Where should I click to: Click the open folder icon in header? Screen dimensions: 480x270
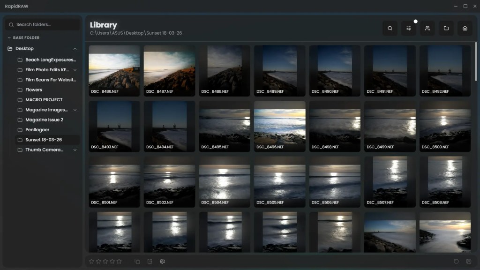coord(446,28)
